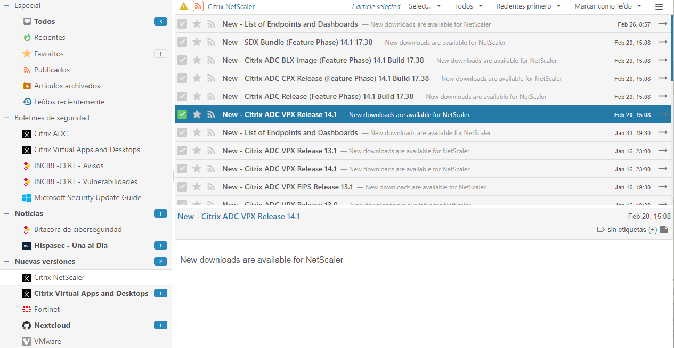
Task: Unstar the selected Citrix ADC VPX 14.1 article
Action: (197, 114)
